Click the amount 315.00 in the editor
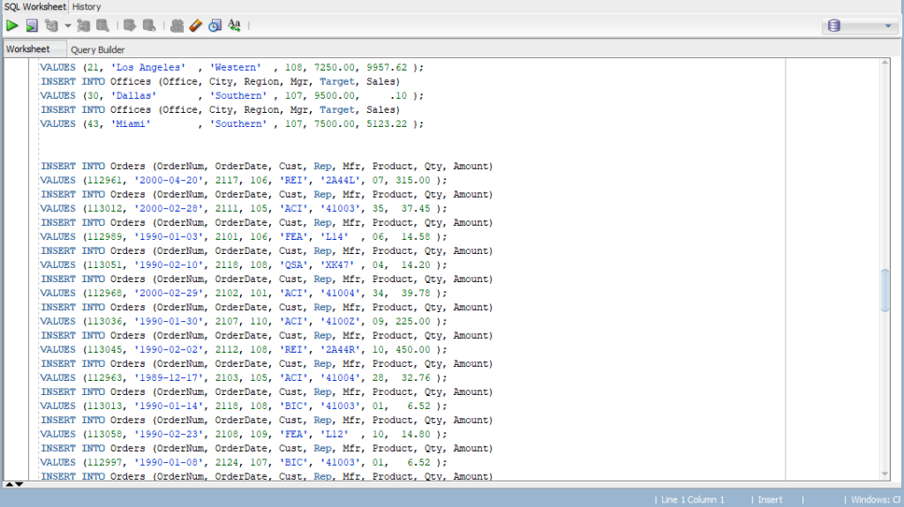The height and width of the screenshot is (507, 904). point(413,181)
